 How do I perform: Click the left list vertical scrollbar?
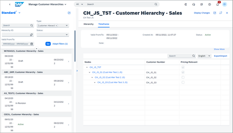75,46
